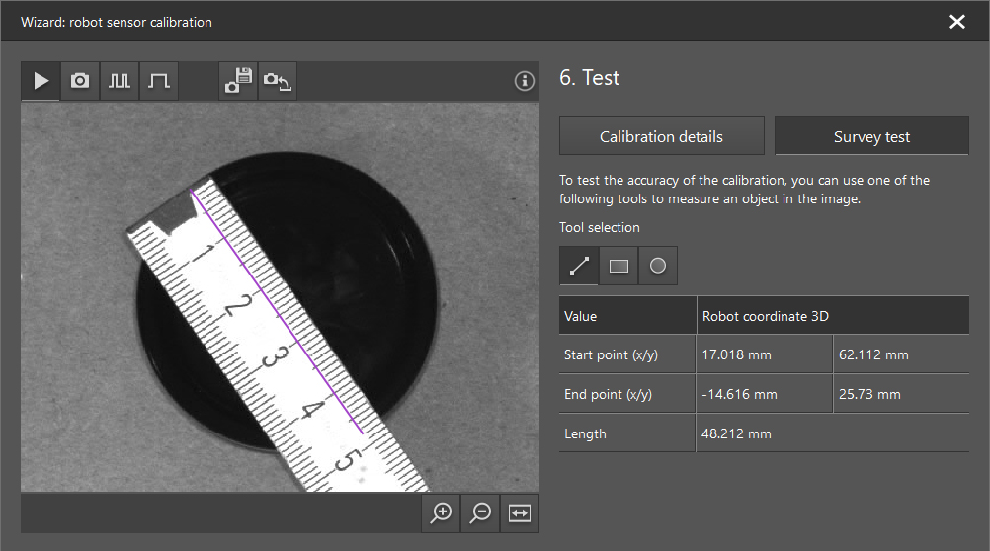Switch to the Survey test tab
Screen dimensions: 990x551
click(x=871, y=136)
